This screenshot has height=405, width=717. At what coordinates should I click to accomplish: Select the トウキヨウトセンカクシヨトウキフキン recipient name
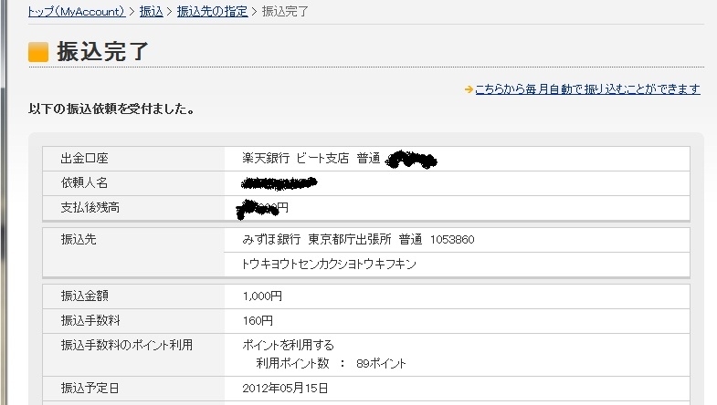coord(329,265)
